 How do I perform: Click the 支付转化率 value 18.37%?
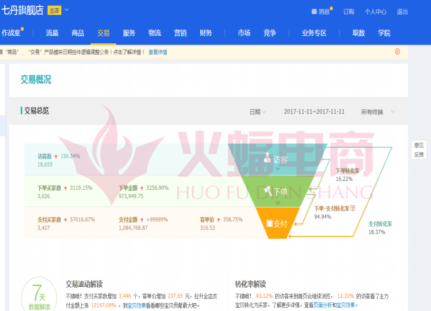tap(377, 232)
